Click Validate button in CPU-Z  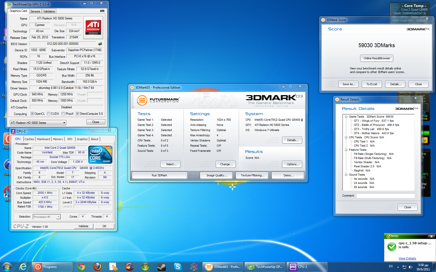pyautogui.click(x=83, y=226)
